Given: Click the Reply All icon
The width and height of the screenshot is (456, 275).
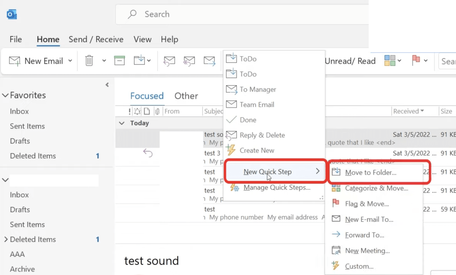Looking at the screenshot, I should click(x=189, y=61).
